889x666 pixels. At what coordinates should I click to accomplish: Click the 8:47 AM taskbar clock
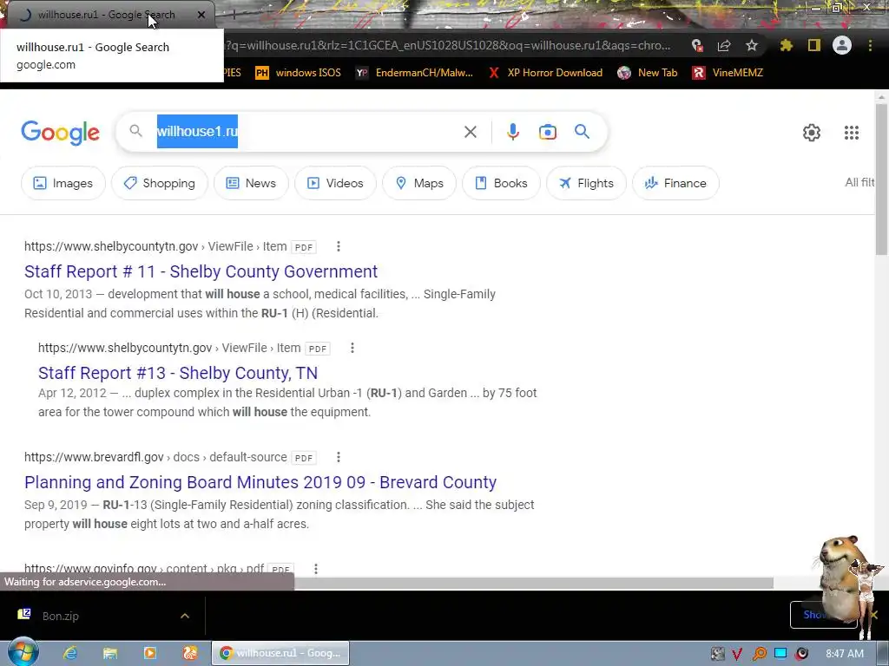pyautogui.click(x=844, y=654)
